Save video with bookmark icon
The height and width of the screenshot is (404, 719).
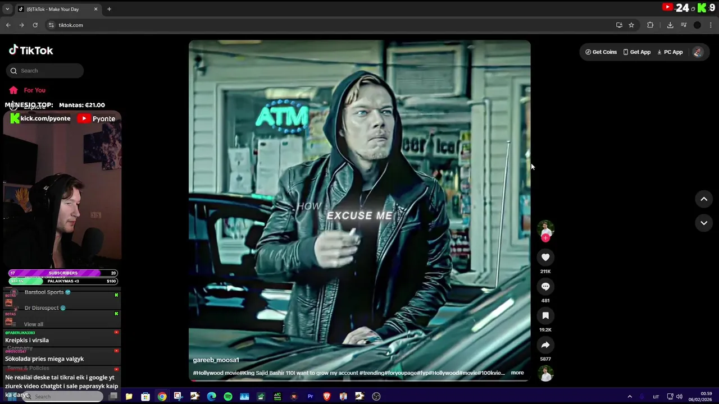(545, 315)
